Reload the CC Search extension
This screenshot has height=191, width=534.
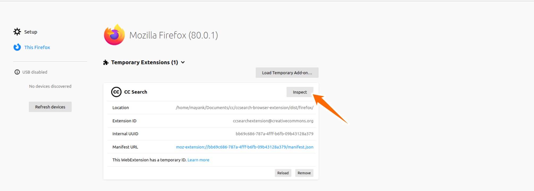283,173
